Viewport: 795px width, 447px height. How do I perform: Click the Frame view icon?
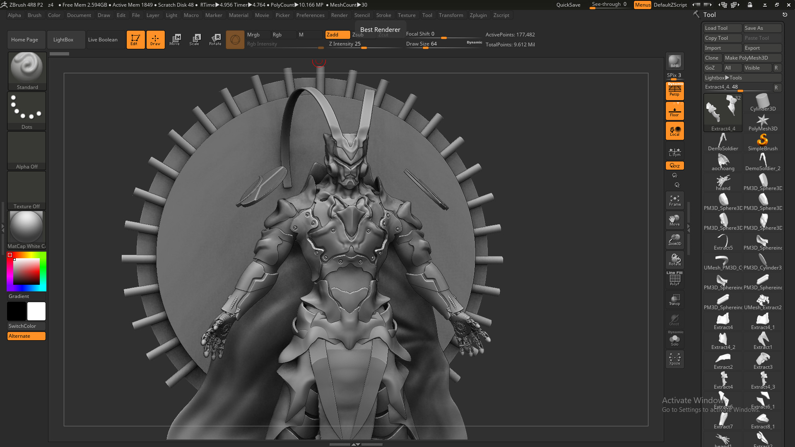675,200
